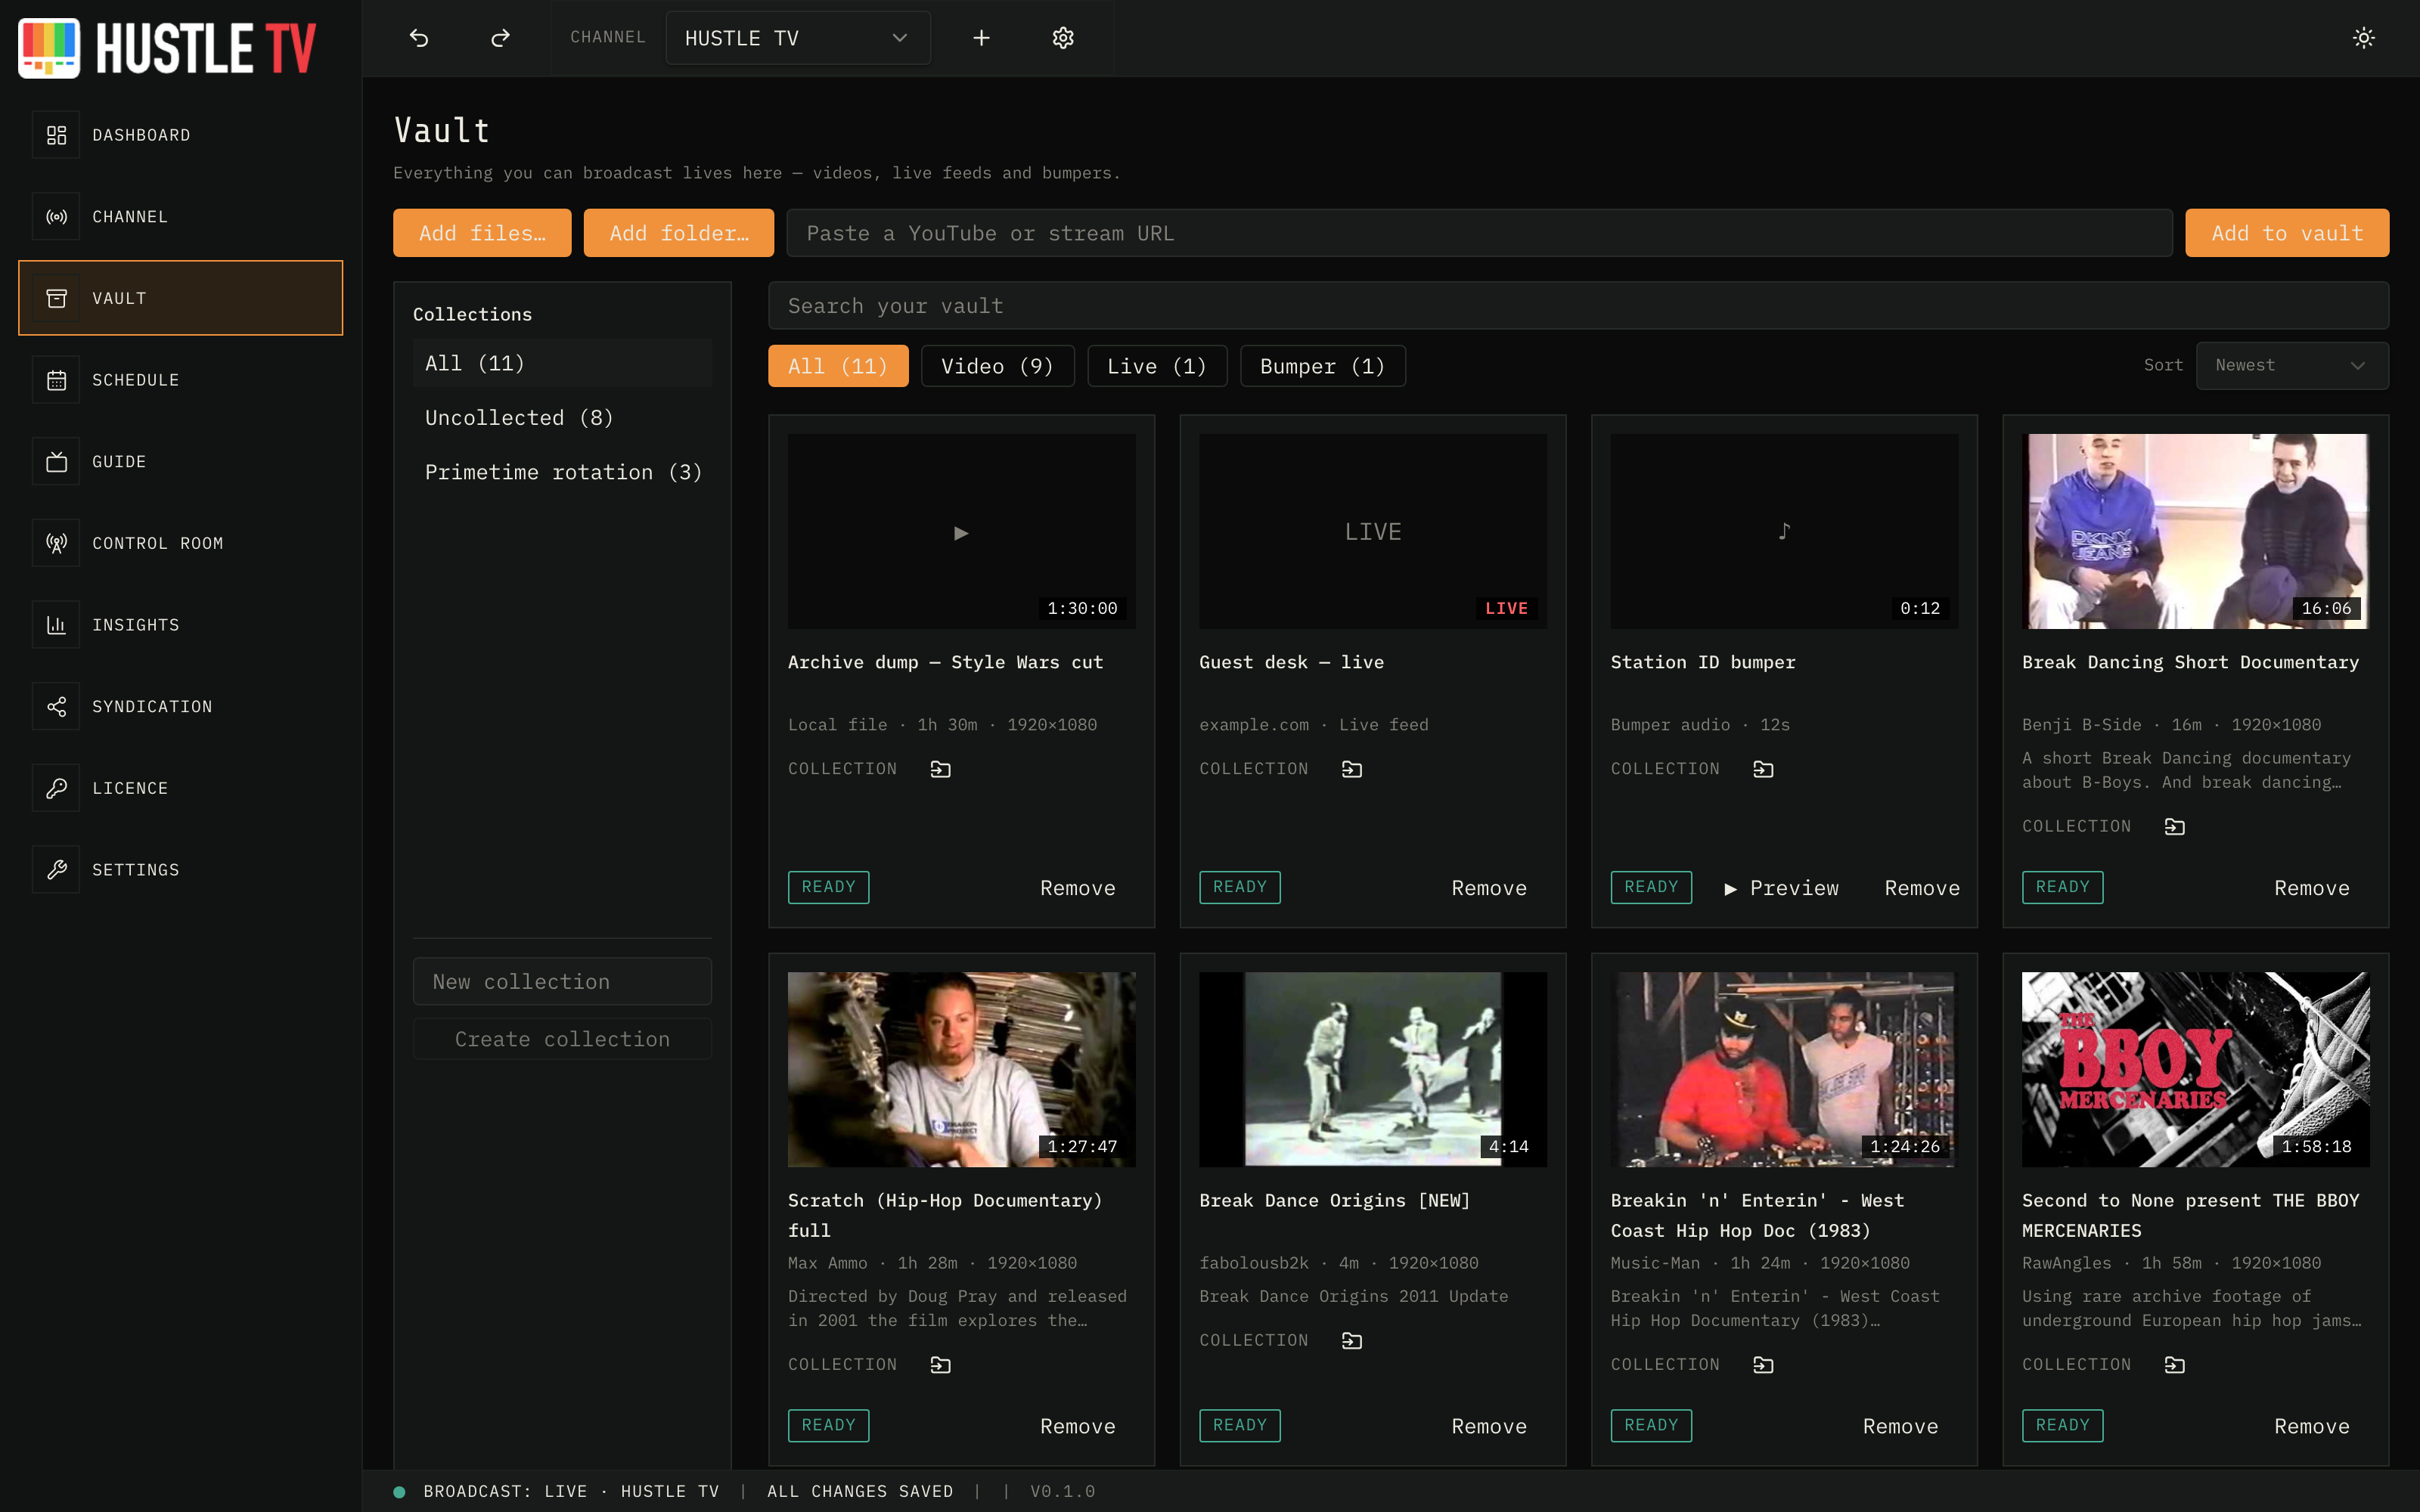The height and width of the screenshot is (1512, 2420).
Task: Open the Sort Newest dropdown
Action: (x=2291, y=366)
